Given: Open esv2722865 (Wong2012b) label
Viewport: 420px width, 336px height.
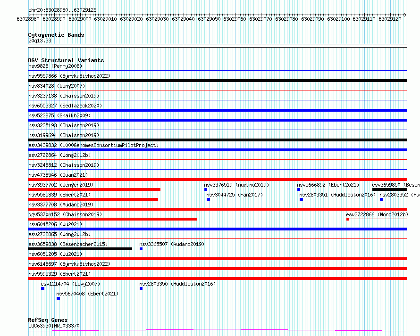Looking at the screenshot, I should (x=59, y=234).
